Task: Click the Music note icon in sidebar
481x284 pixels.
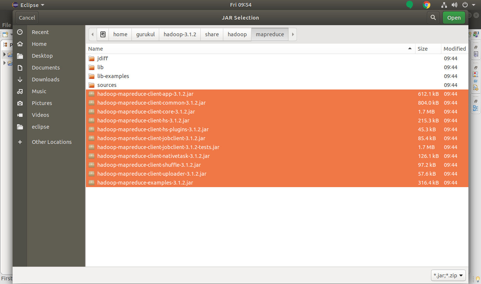Action: coord(20,91)
